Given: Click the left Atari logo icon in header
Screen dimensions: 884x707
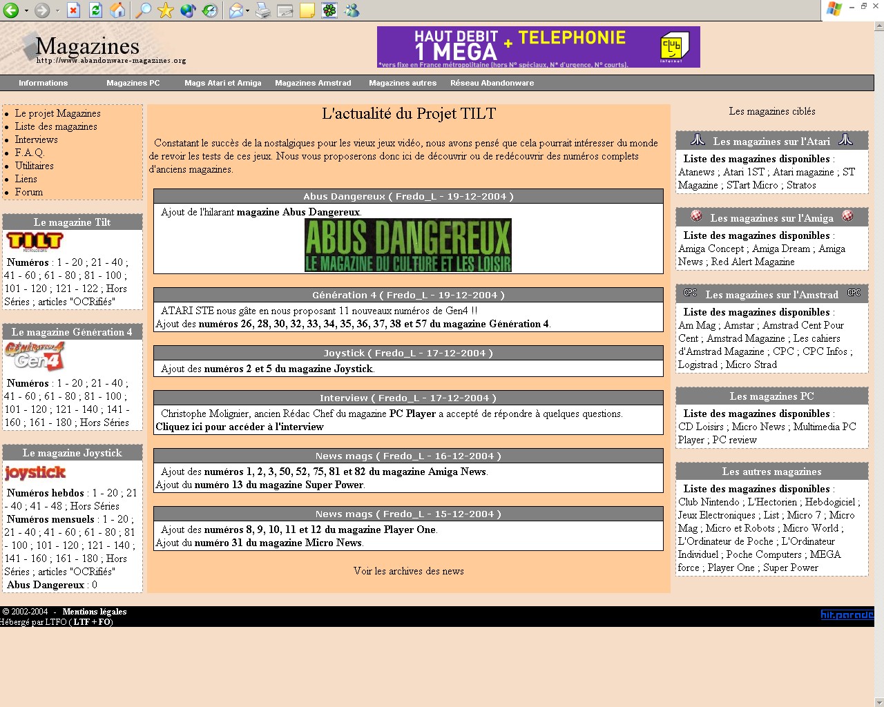Looking at the screenshot, I should (x=698, y=139).
